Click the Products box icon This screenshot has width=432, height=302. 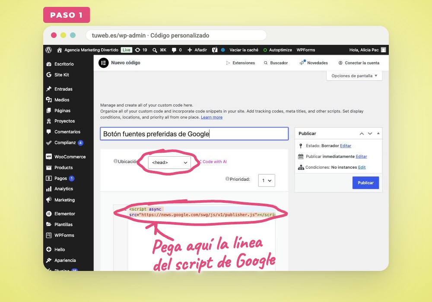point(49,167)
